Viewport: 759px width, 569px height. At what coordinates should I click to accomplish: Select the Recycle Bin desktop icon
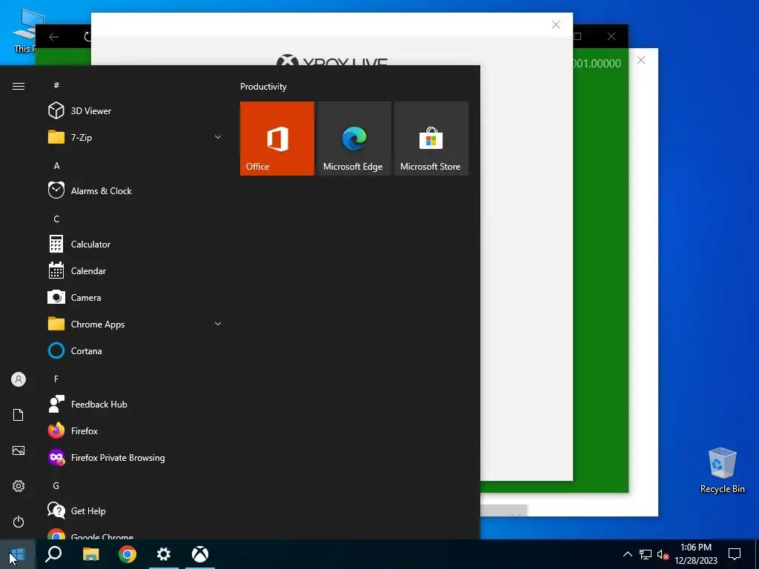point(722,470)
